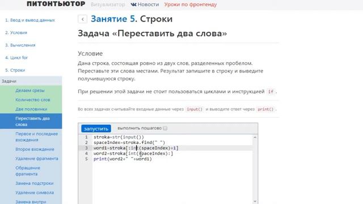Open task Обращение фрагмента
The width and height of the screenshot is (363, 204).
28,171
